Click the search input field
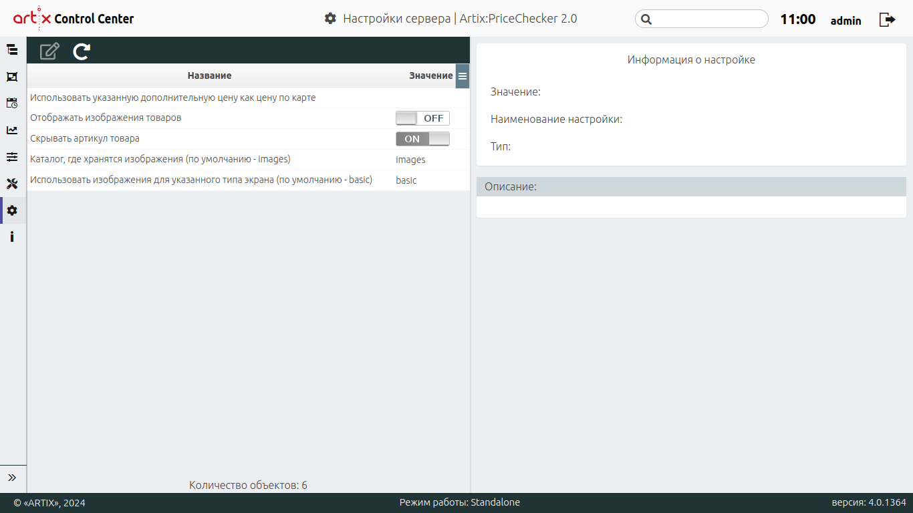The width and height of the screenshot is (913, 513). tap(708, 19)
